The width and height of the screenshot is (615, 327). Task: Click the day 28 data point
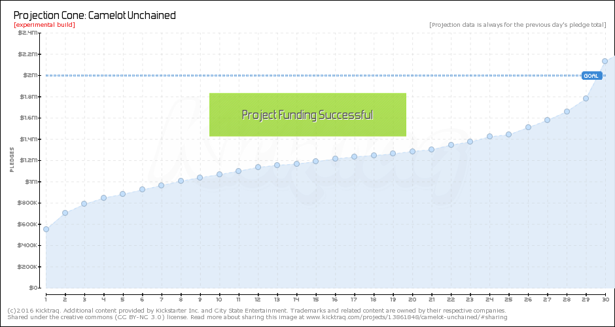567,111
